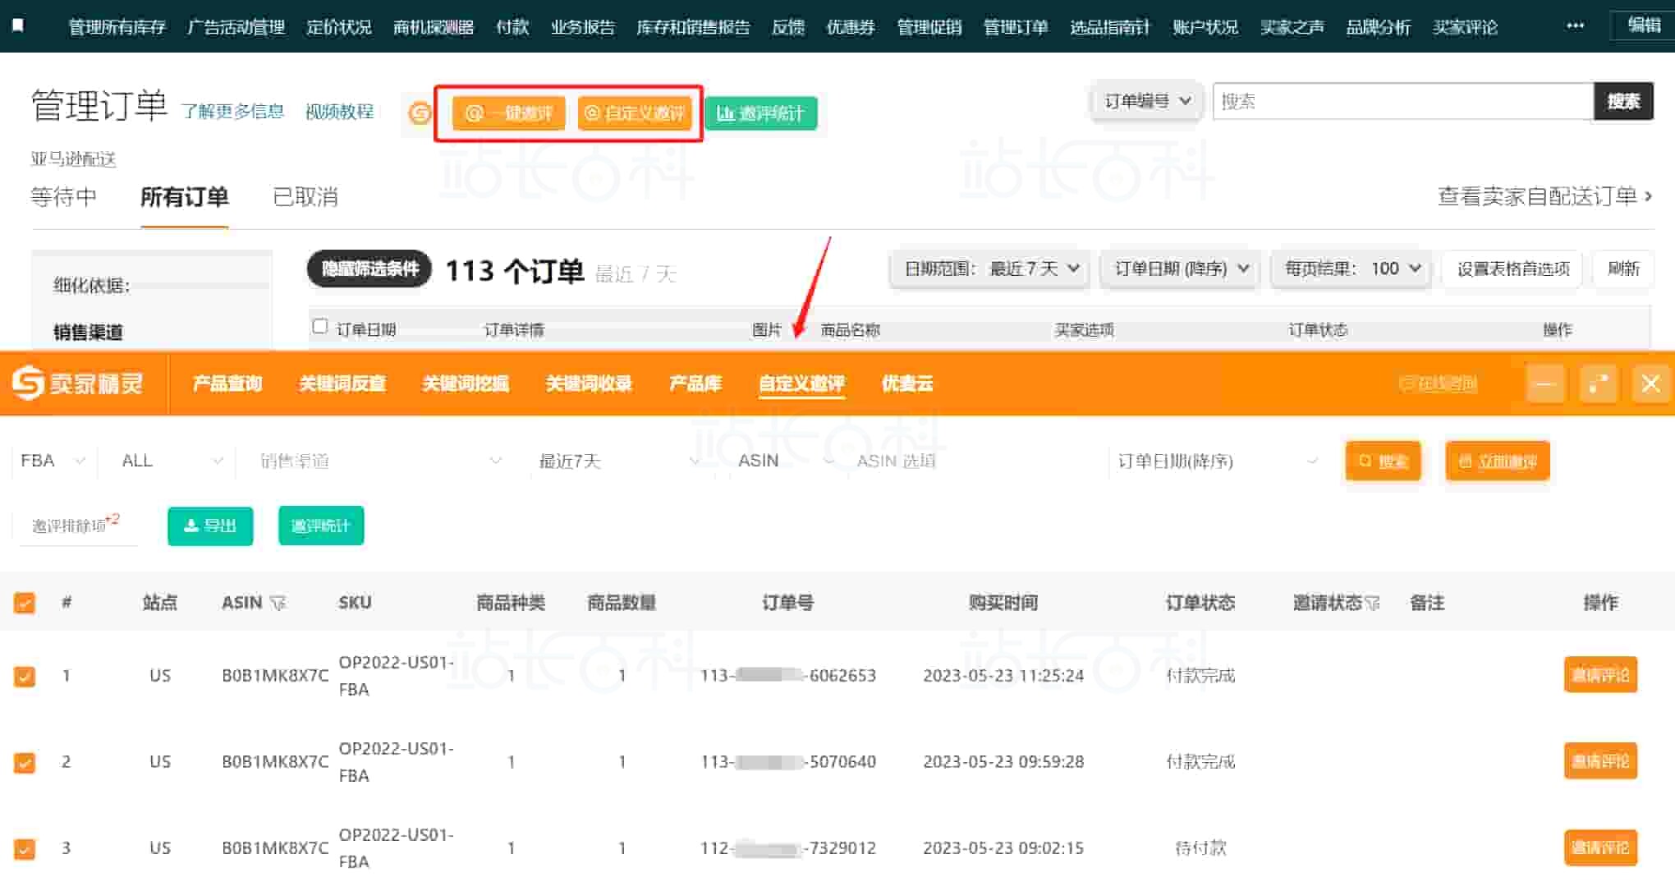Screen dimensions: 1675x891
Task: Click the ASIN 选填 input field
Action: click(974, 461)
